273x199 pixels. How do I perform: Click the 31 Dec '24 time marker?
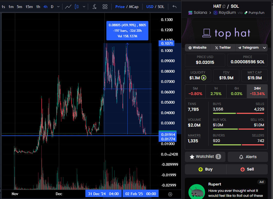click(x=103, y=194)
